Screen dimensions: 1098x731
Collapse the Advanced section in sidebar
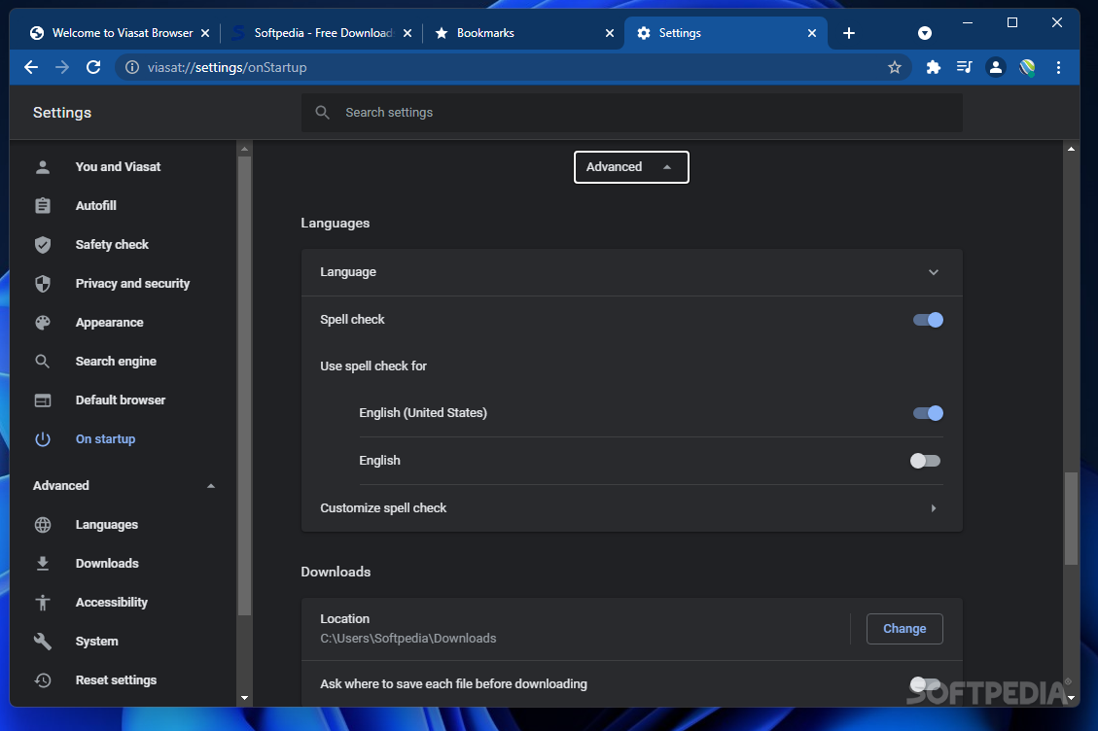coord(211,486)
